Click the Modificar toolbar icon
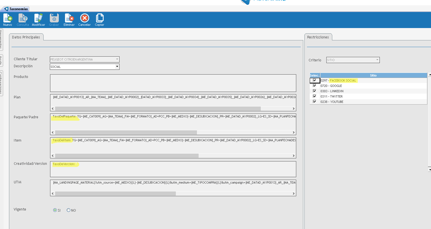This screenshot has height=229, width=431. pos(38,18)
